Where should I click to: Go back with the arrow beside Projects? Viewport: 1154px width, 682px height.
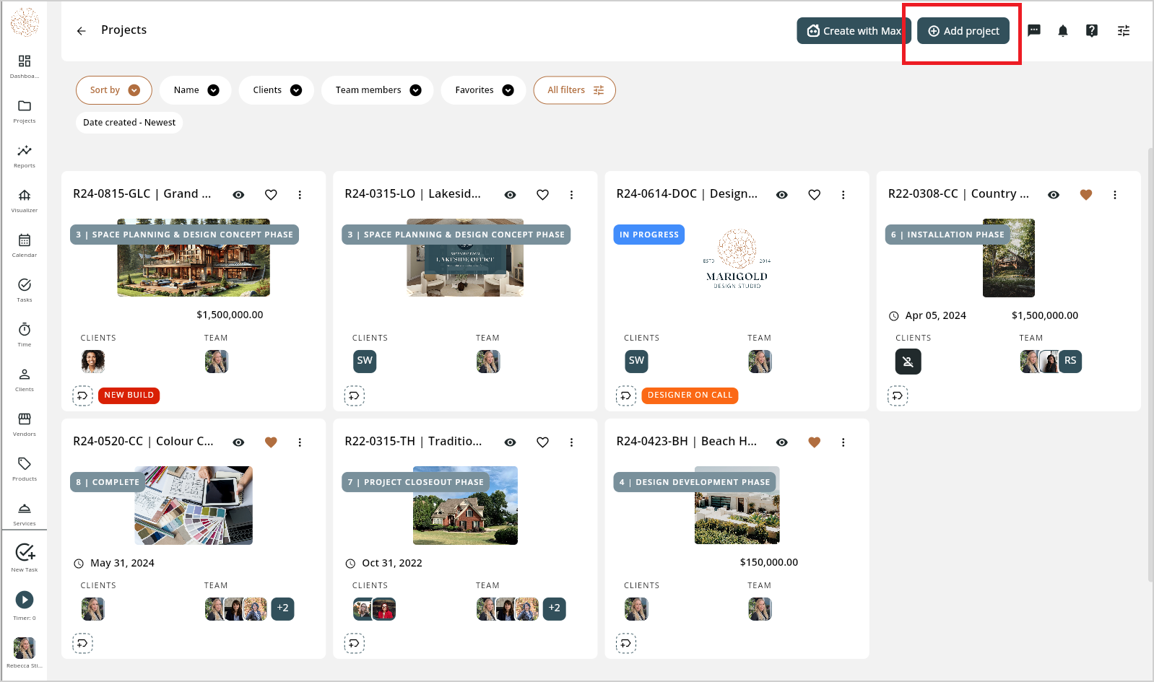tap(82, 31)
